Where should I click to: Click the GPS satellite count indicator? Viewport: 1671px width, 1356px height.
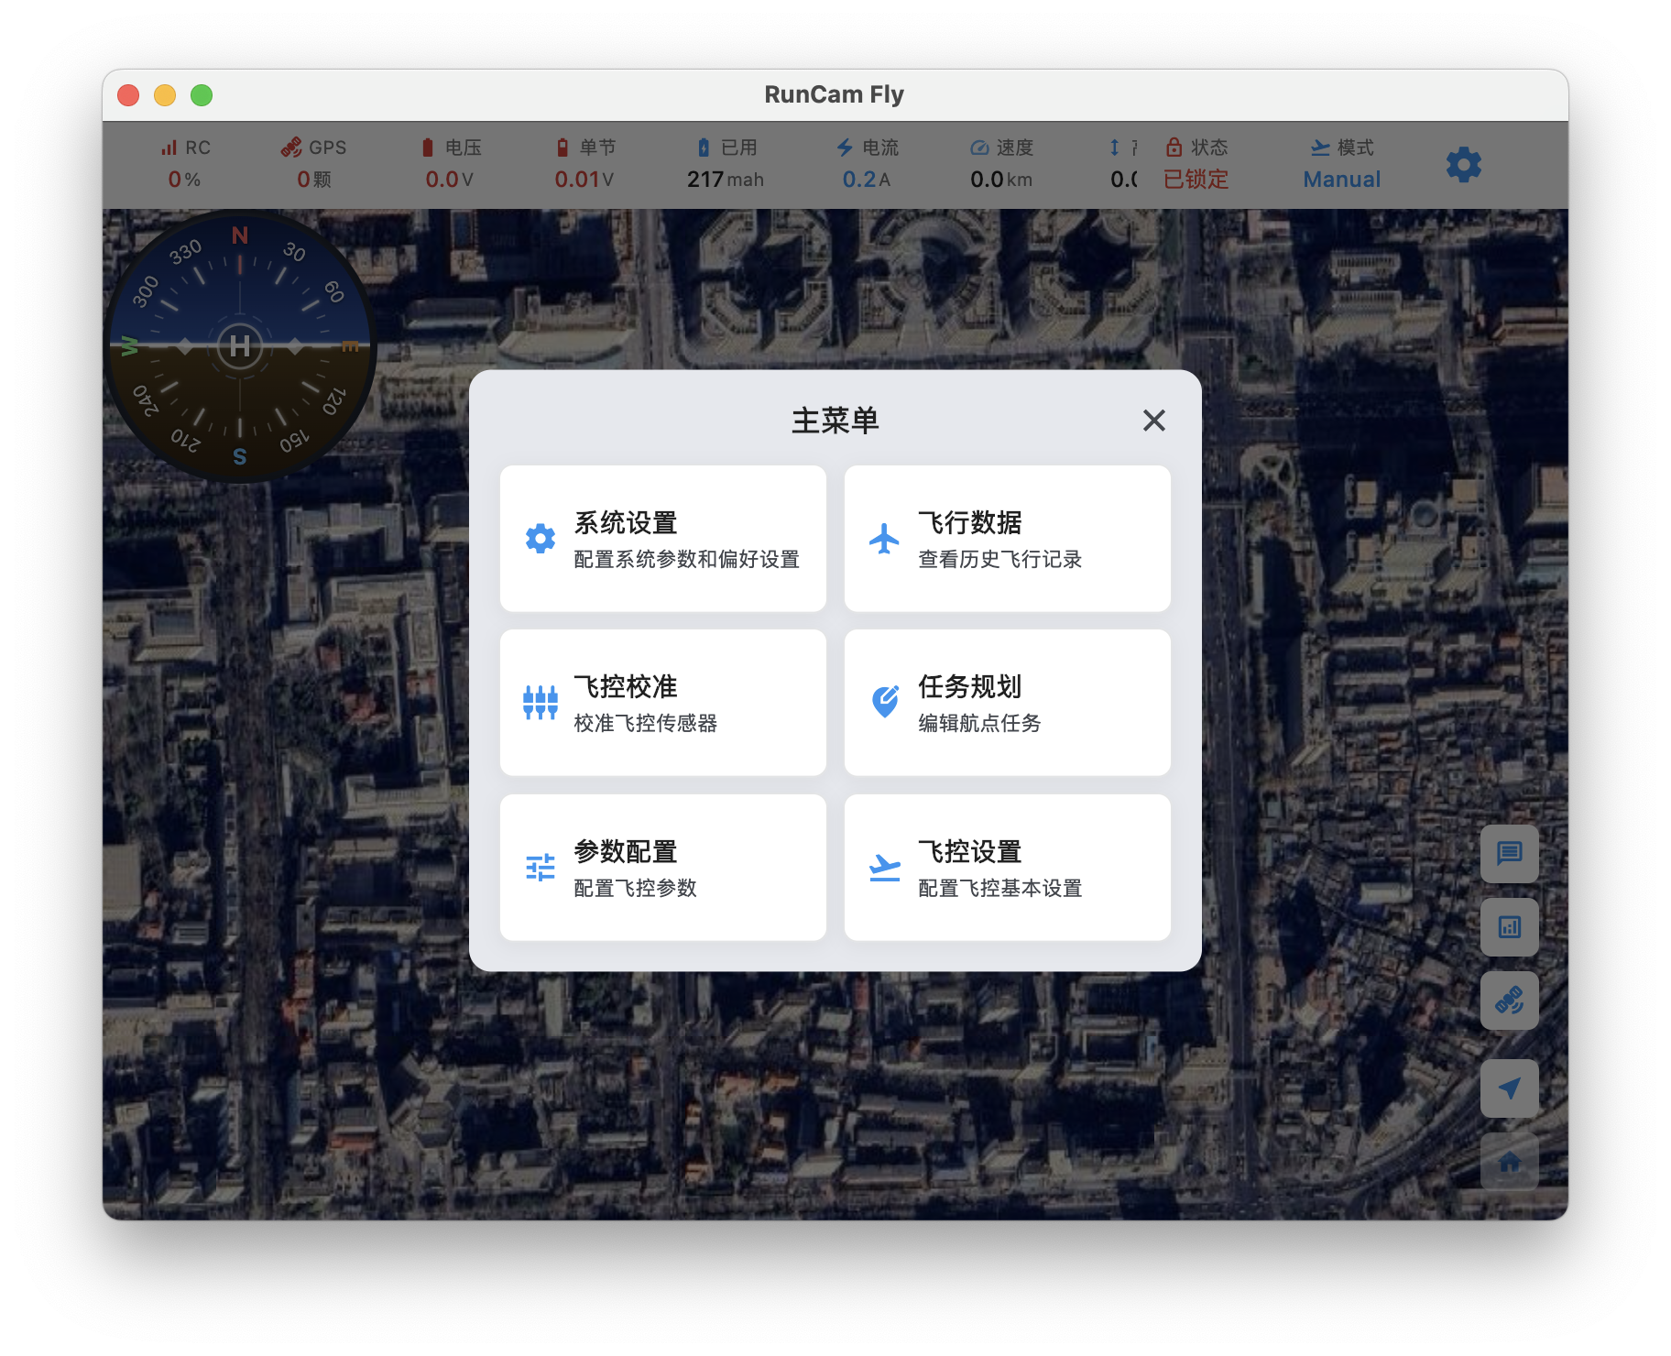313,165
